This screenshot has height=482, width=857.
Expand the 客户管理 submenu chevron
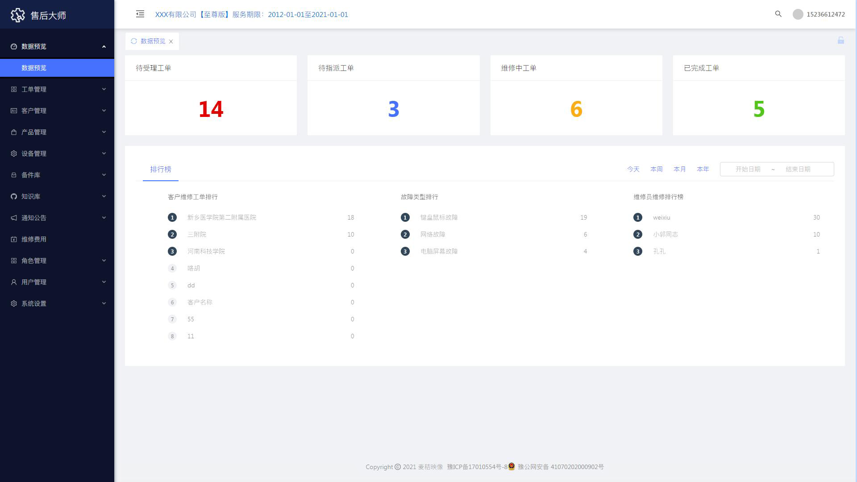(x=104, y=111)
